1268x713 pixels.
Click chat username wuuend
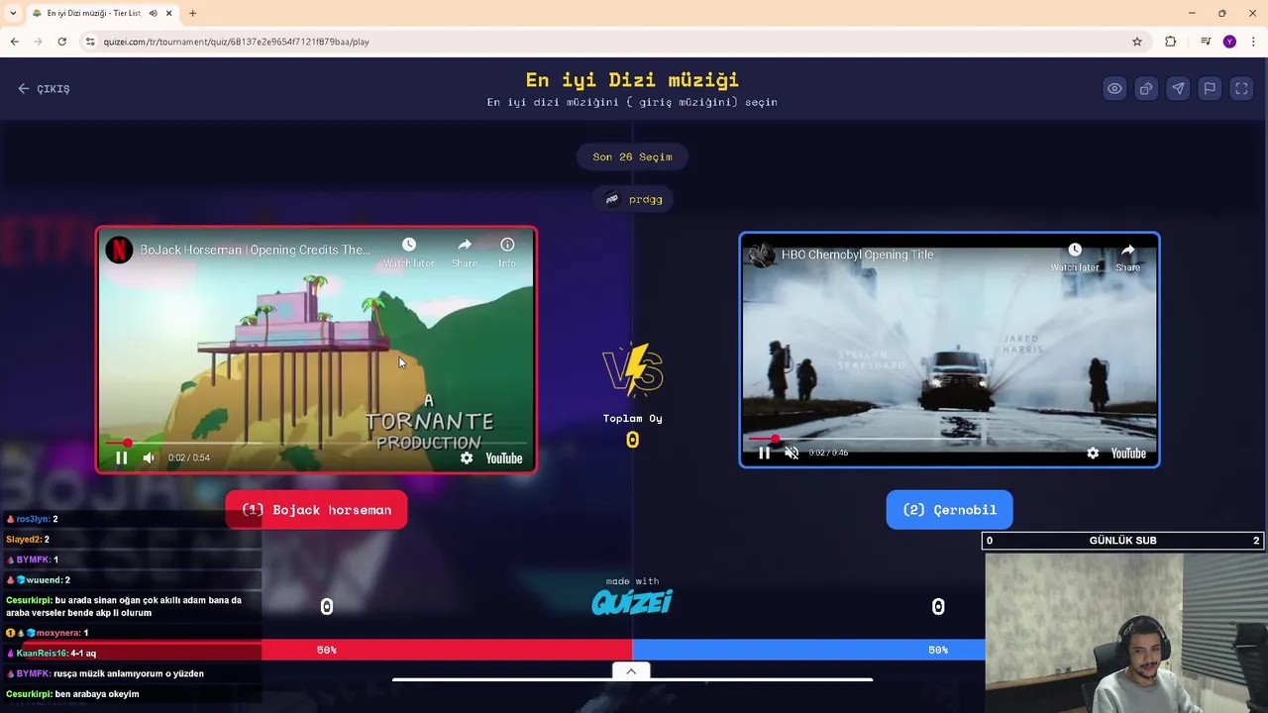44,580
